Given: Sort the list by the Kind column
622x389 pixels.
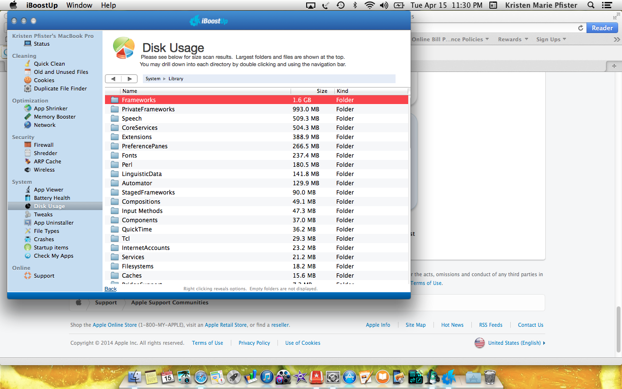Looking at the screenshot, I should pos(372,91).
